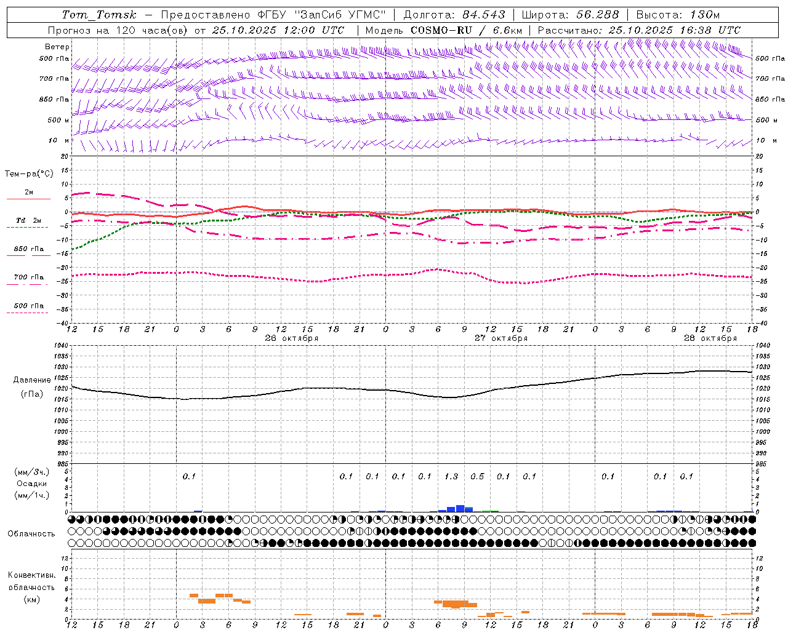The image size is (788, 630).
Task: Click the 1.3 precipitation value
Action: (x=451, y=476)
